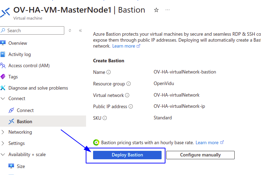
Task: Click the sidebar Search field
Action: (32, 30)
